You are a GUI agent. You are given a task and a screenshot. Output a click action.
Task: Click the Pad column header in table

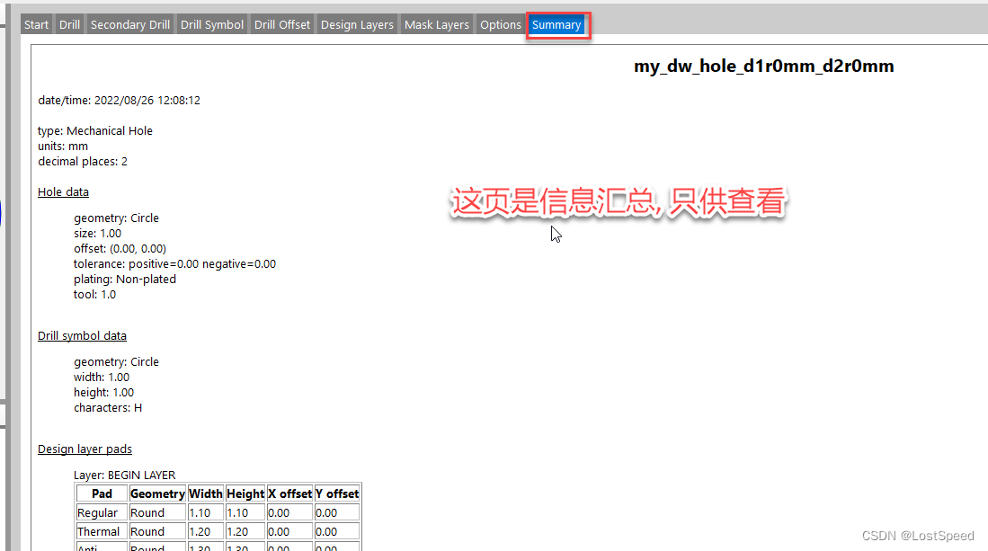(x=102, y=493)
